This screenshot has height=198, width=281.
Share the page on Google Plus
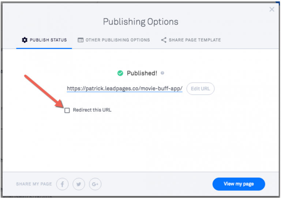pyautogui.click(x=95, y=184)
